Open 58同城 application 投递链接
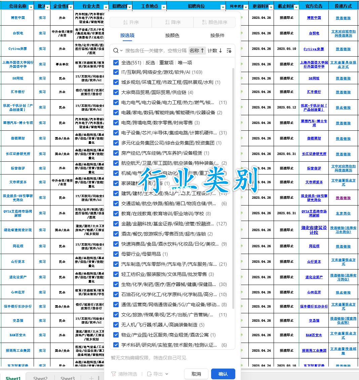This screenshot has height=380, width=359. point(343,78)
